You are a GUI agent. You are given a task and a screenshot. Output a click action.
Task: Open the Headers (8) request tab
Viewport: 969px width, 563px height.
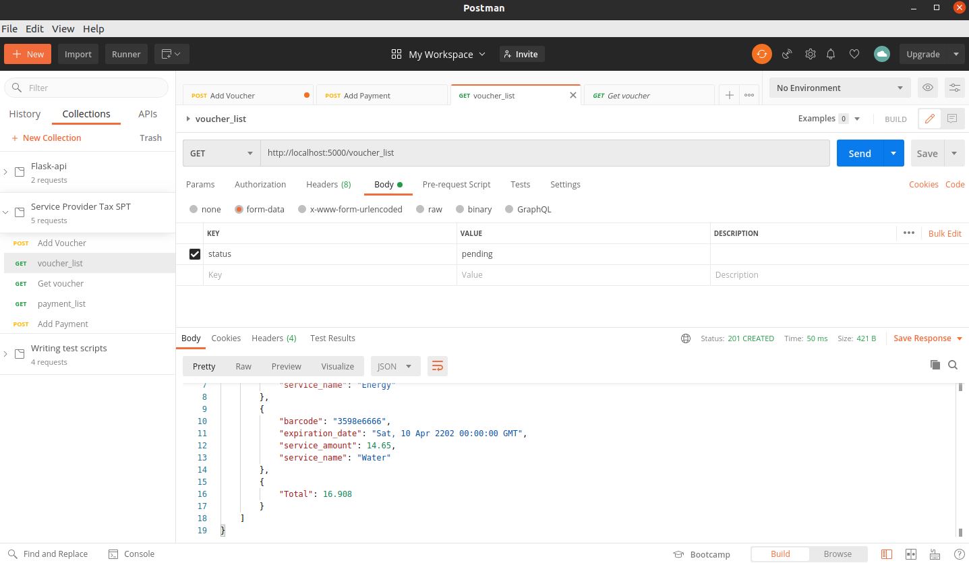(328, 184)
